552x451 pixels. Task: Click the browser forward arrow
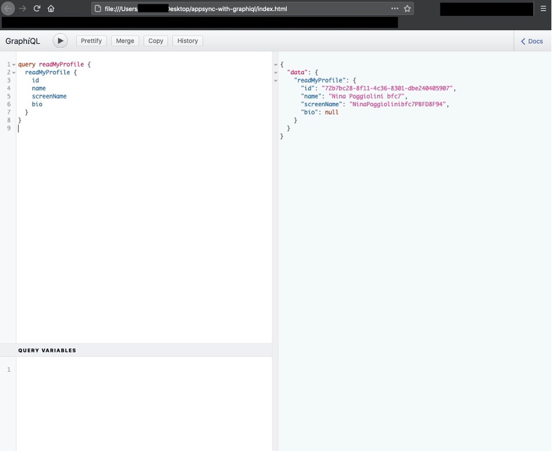pos(23,9)
